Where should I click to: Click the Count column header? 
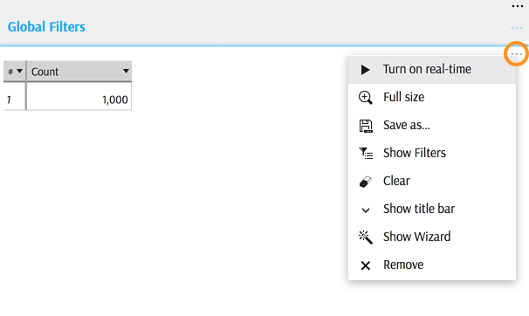79,72
